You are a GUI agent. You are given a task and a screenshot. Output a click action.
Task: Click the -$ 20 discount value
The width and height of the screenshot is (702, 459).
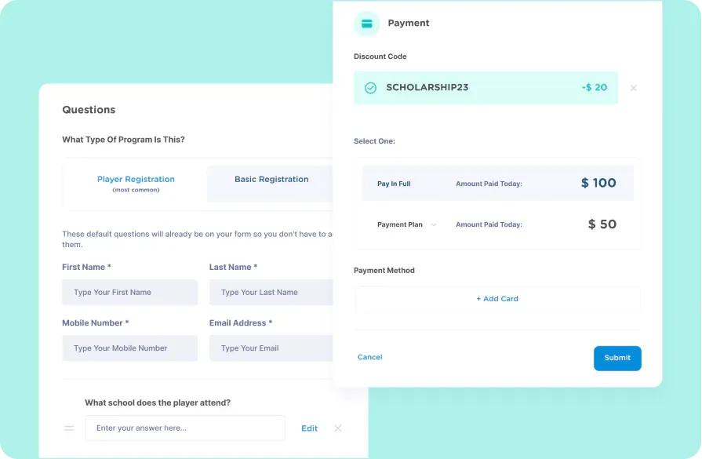pyautogui.click(x=595, y=87)
